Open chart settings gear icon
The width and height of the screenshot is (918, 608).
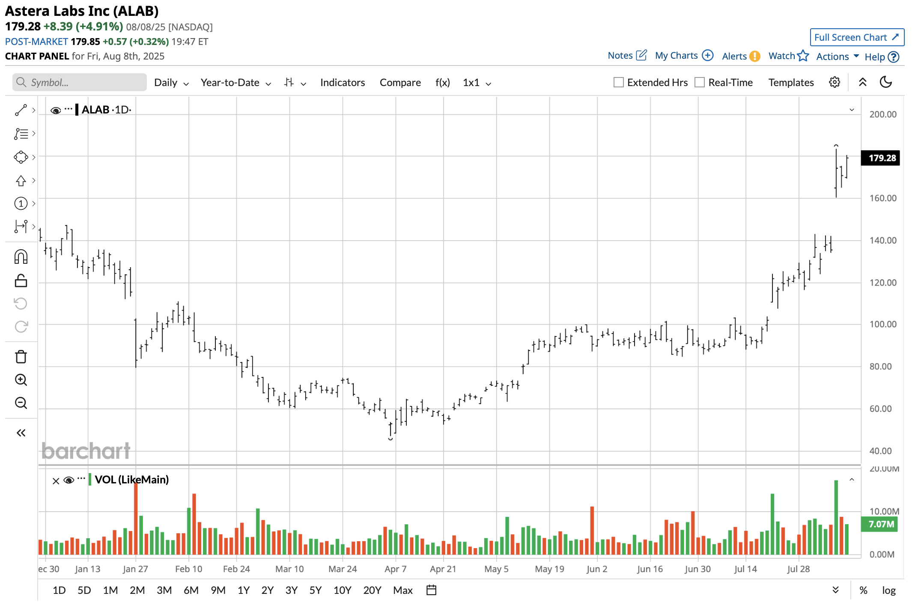[835, 82]
